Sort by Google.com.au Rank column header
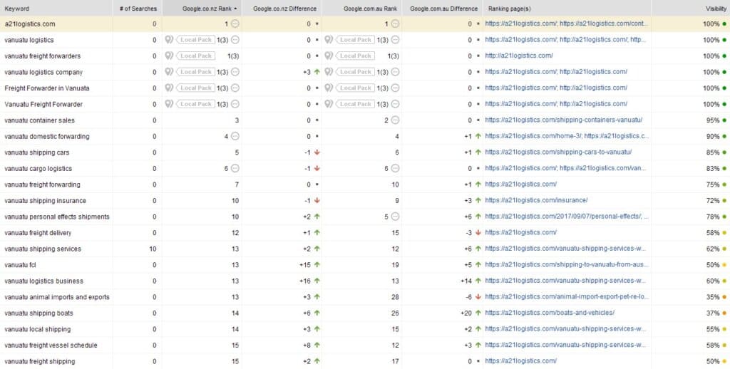Screen dimensions: 730x369 click(x=361, y=9)
